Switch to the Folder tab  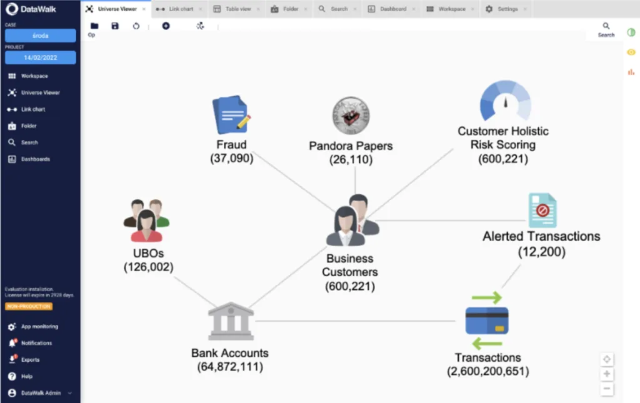point(290,9)
